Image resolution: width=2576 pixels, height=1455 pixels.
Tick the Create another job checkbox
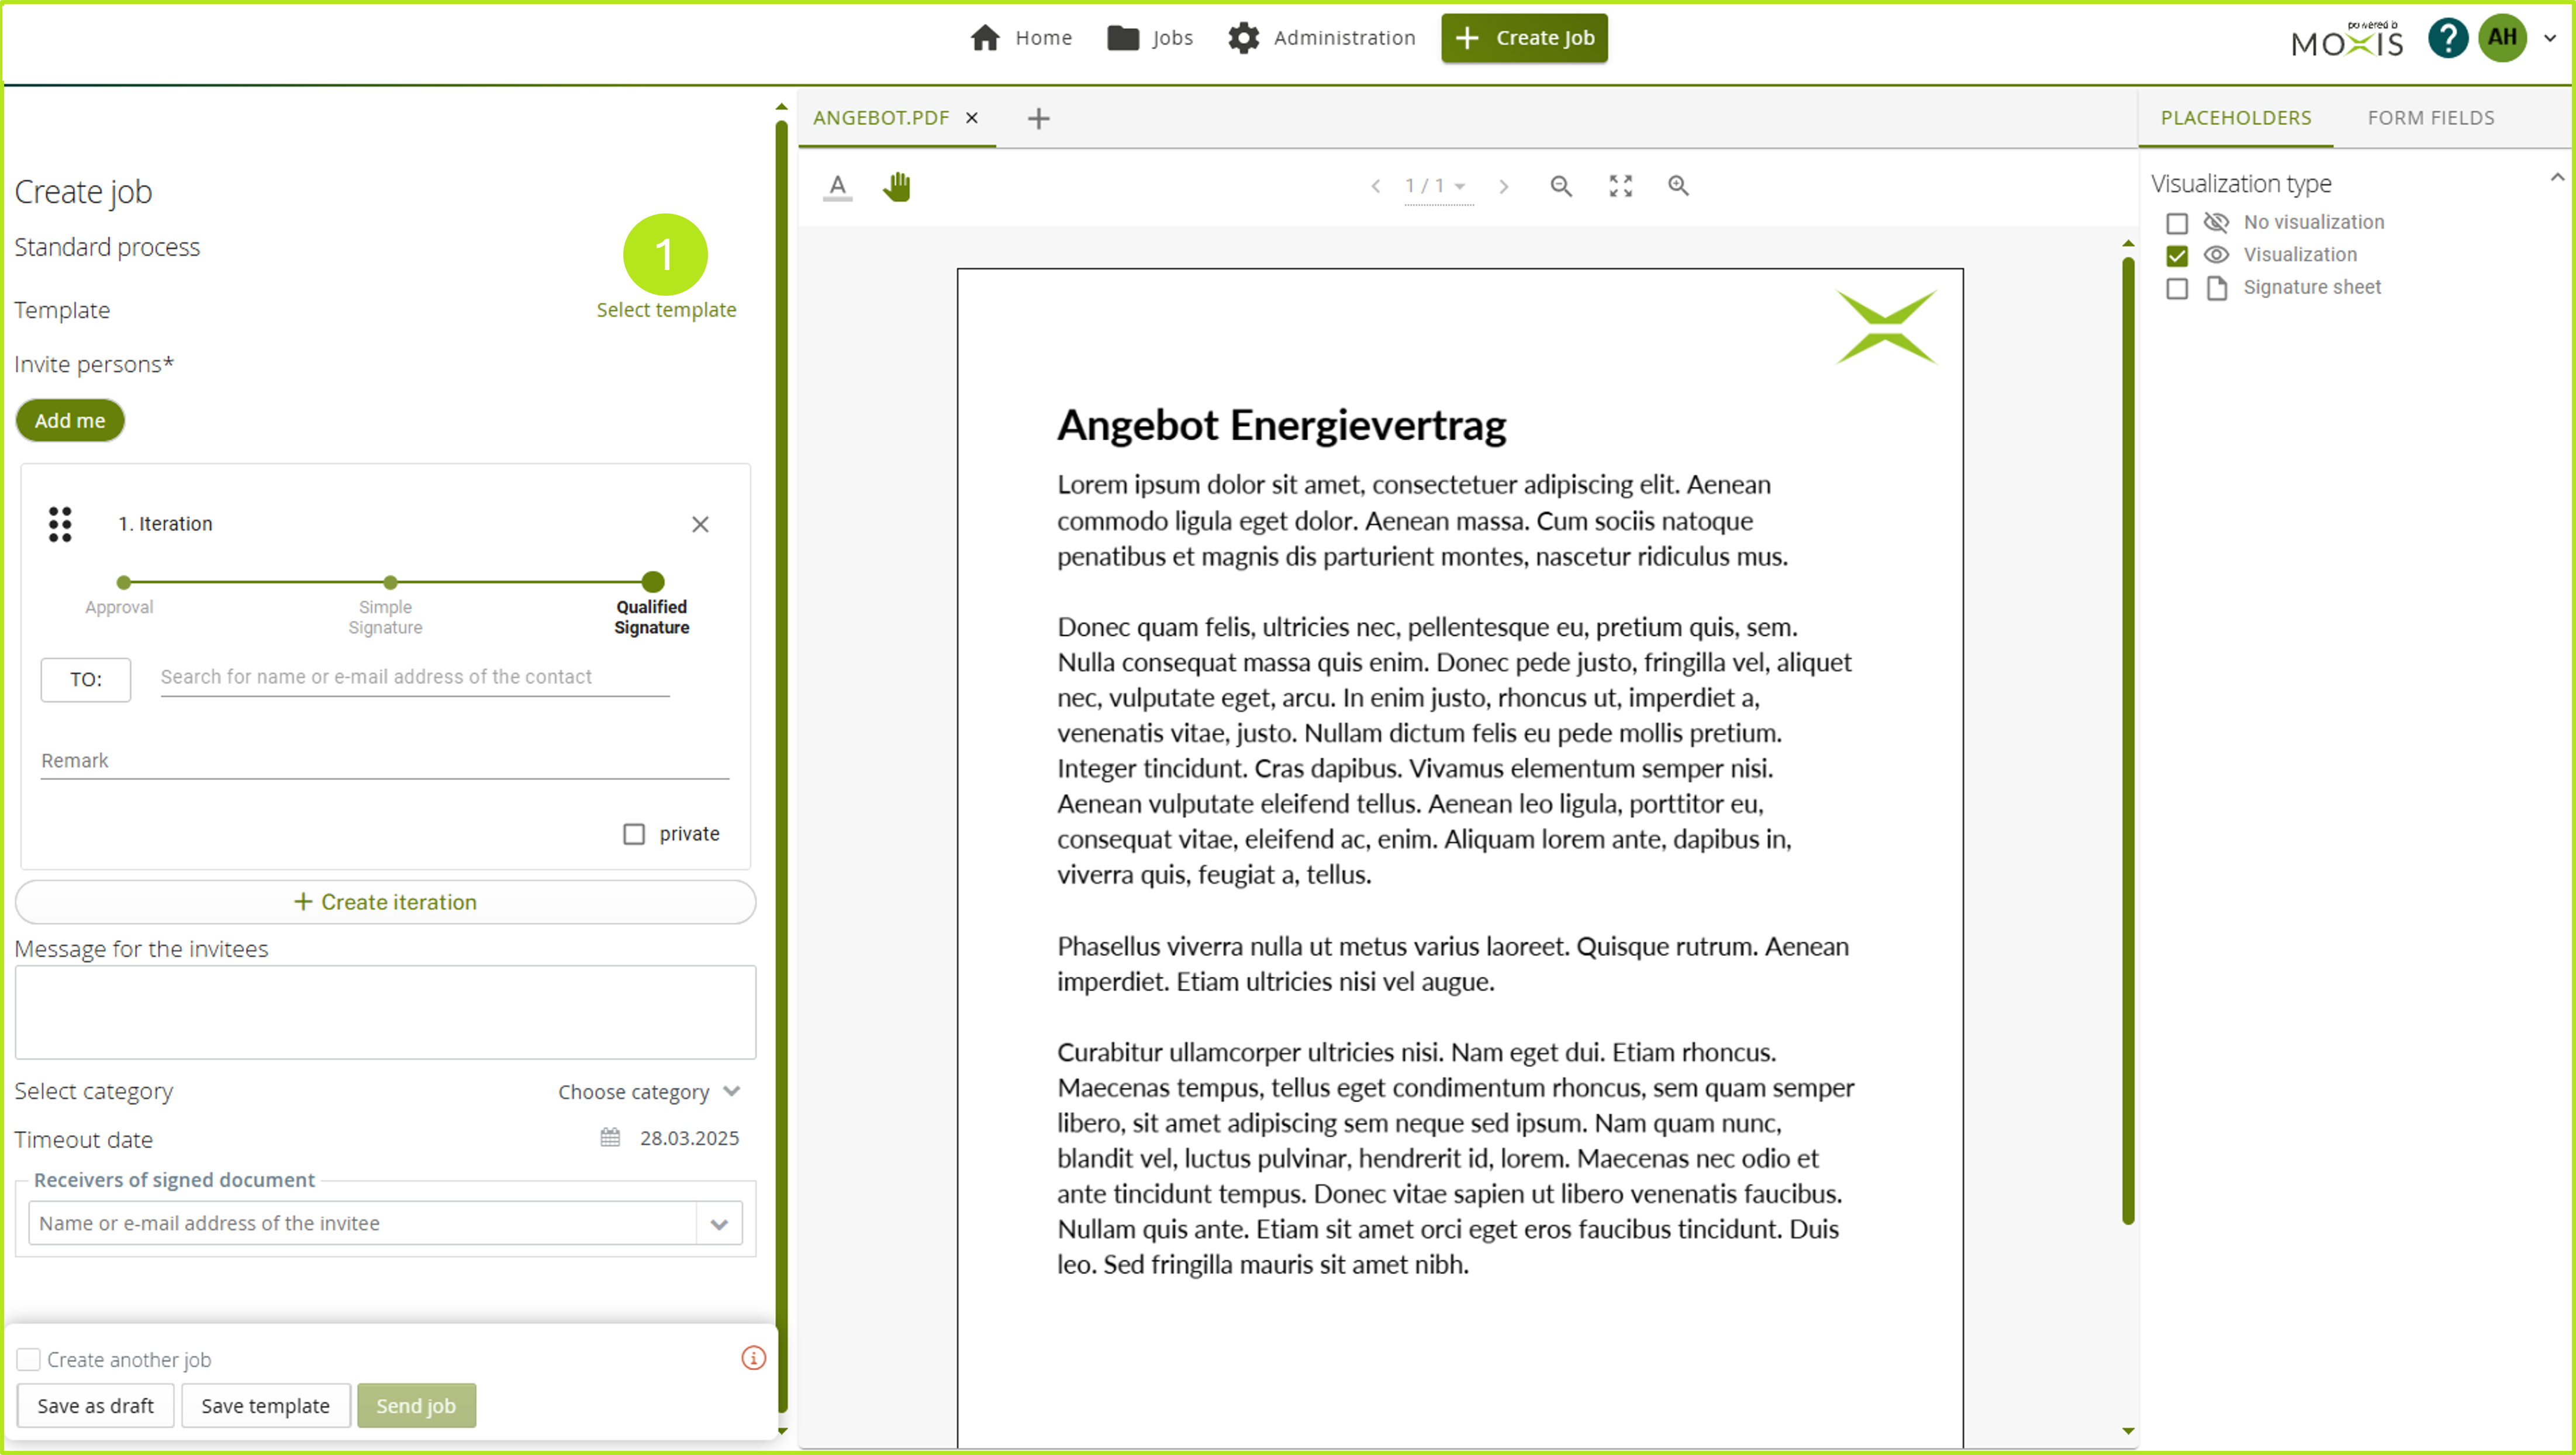[x=28, y=1359]
